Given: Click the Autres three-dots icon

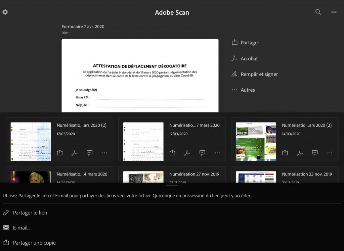Looking at the screenshot, I should pyautogui.click(x=234, y=90).
